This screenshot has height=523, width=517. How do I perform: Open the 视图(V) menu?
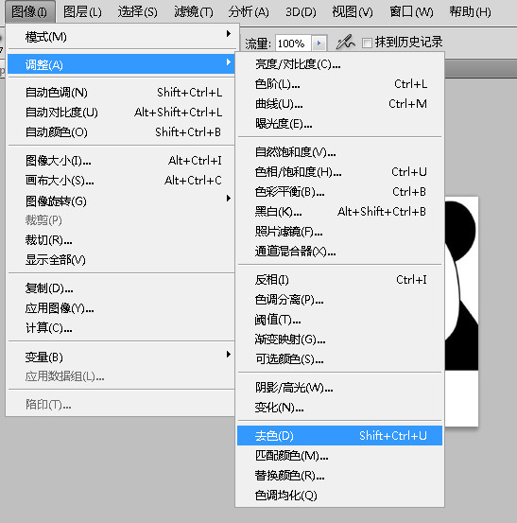click(x=353, y=12)
